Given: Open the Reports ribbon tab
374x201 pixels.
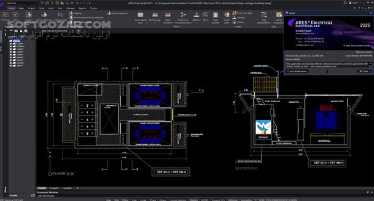Looking at the screenshot, I should pyautogui.click(x=82, y=8).
